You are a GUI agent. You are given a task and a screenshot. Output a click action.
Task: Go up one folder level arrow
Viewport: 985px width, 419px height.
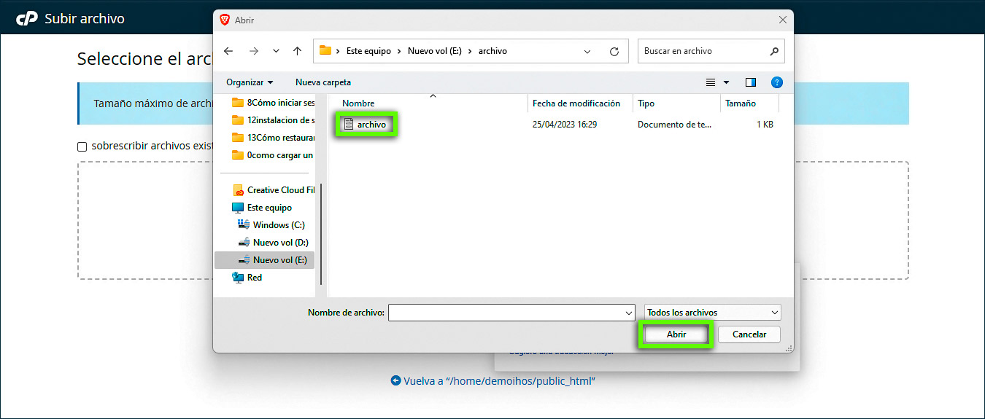pos(297,51)
